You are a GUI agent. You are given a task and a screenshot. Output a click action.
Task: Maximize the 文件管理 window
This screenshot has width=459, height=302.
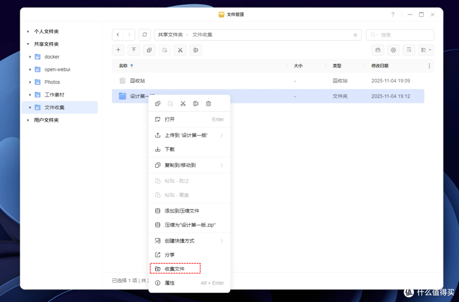pos(421,14)
